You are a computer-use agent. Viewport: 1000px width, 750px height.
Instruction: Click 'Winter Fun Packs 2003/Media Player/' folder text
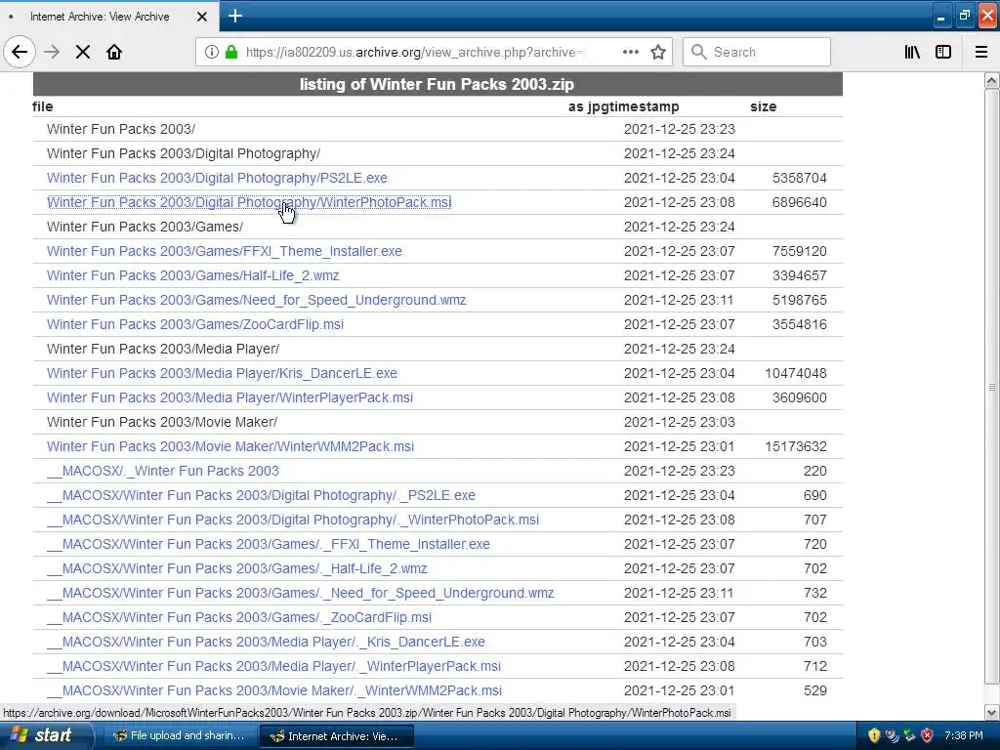(163, 349)
